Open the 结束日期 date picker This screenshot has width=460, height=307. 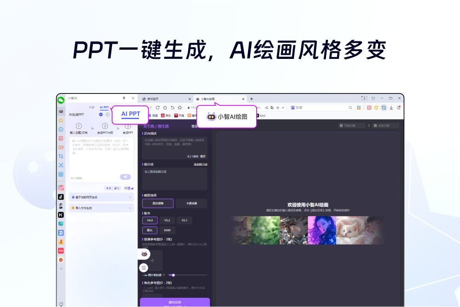pos(386,126)
